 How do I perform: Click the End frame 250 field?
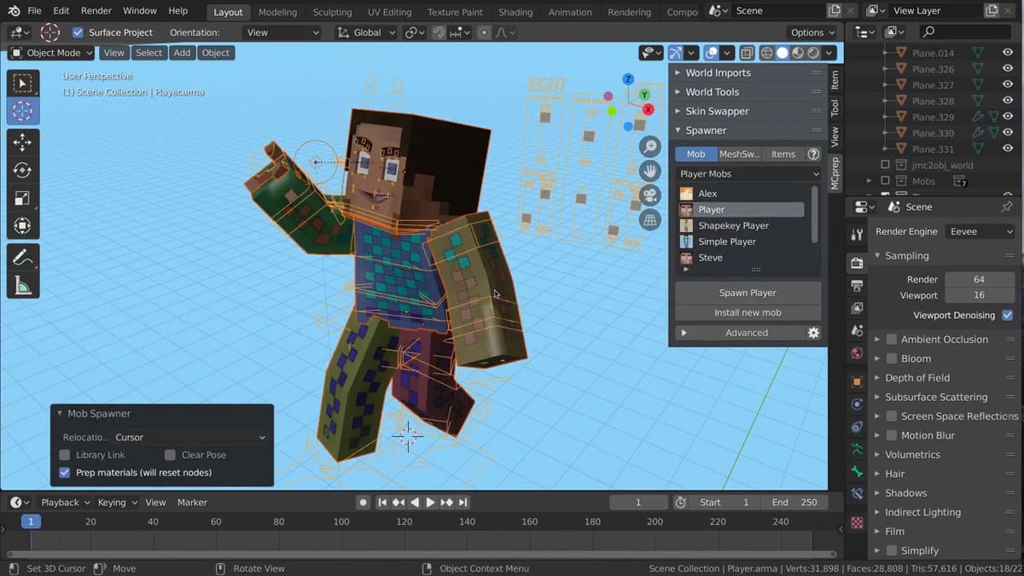[x=795, y=503]
